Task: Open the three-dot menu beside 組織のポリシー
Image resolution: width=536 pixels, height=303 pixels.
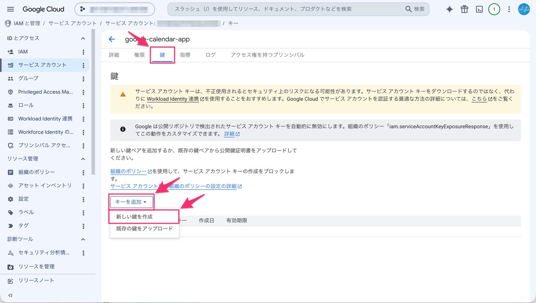Action: 83,173
